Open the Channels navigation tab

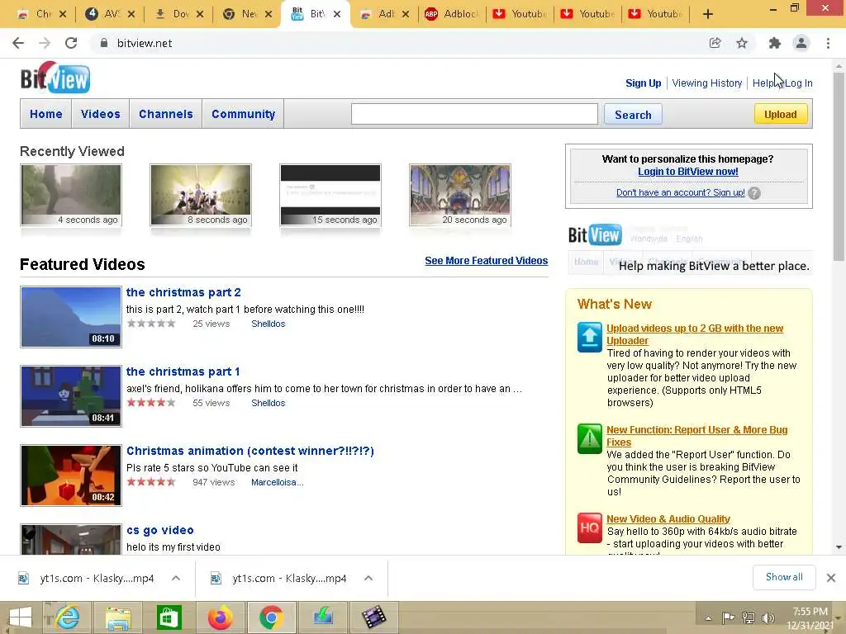[x=165, y=114]
